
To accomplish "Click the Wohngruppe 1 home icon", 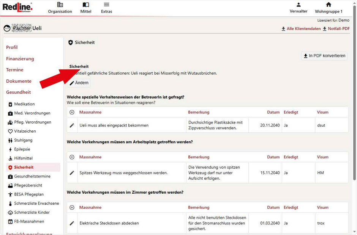I will point(328,4).
